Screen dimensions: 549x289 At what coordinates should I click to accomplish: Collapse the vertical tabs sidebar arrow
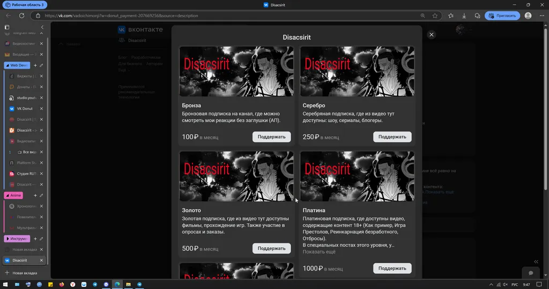pos(42,27)
